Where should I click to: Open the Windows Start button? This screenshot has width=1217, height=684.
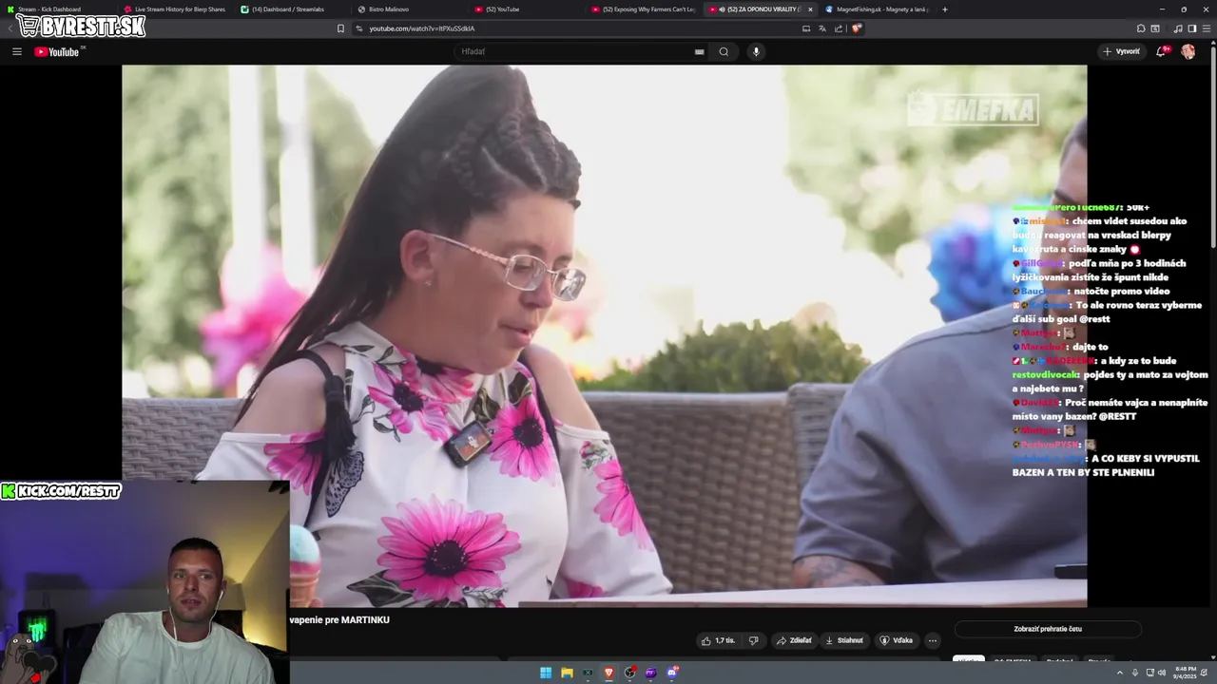(x=546, y=673)
